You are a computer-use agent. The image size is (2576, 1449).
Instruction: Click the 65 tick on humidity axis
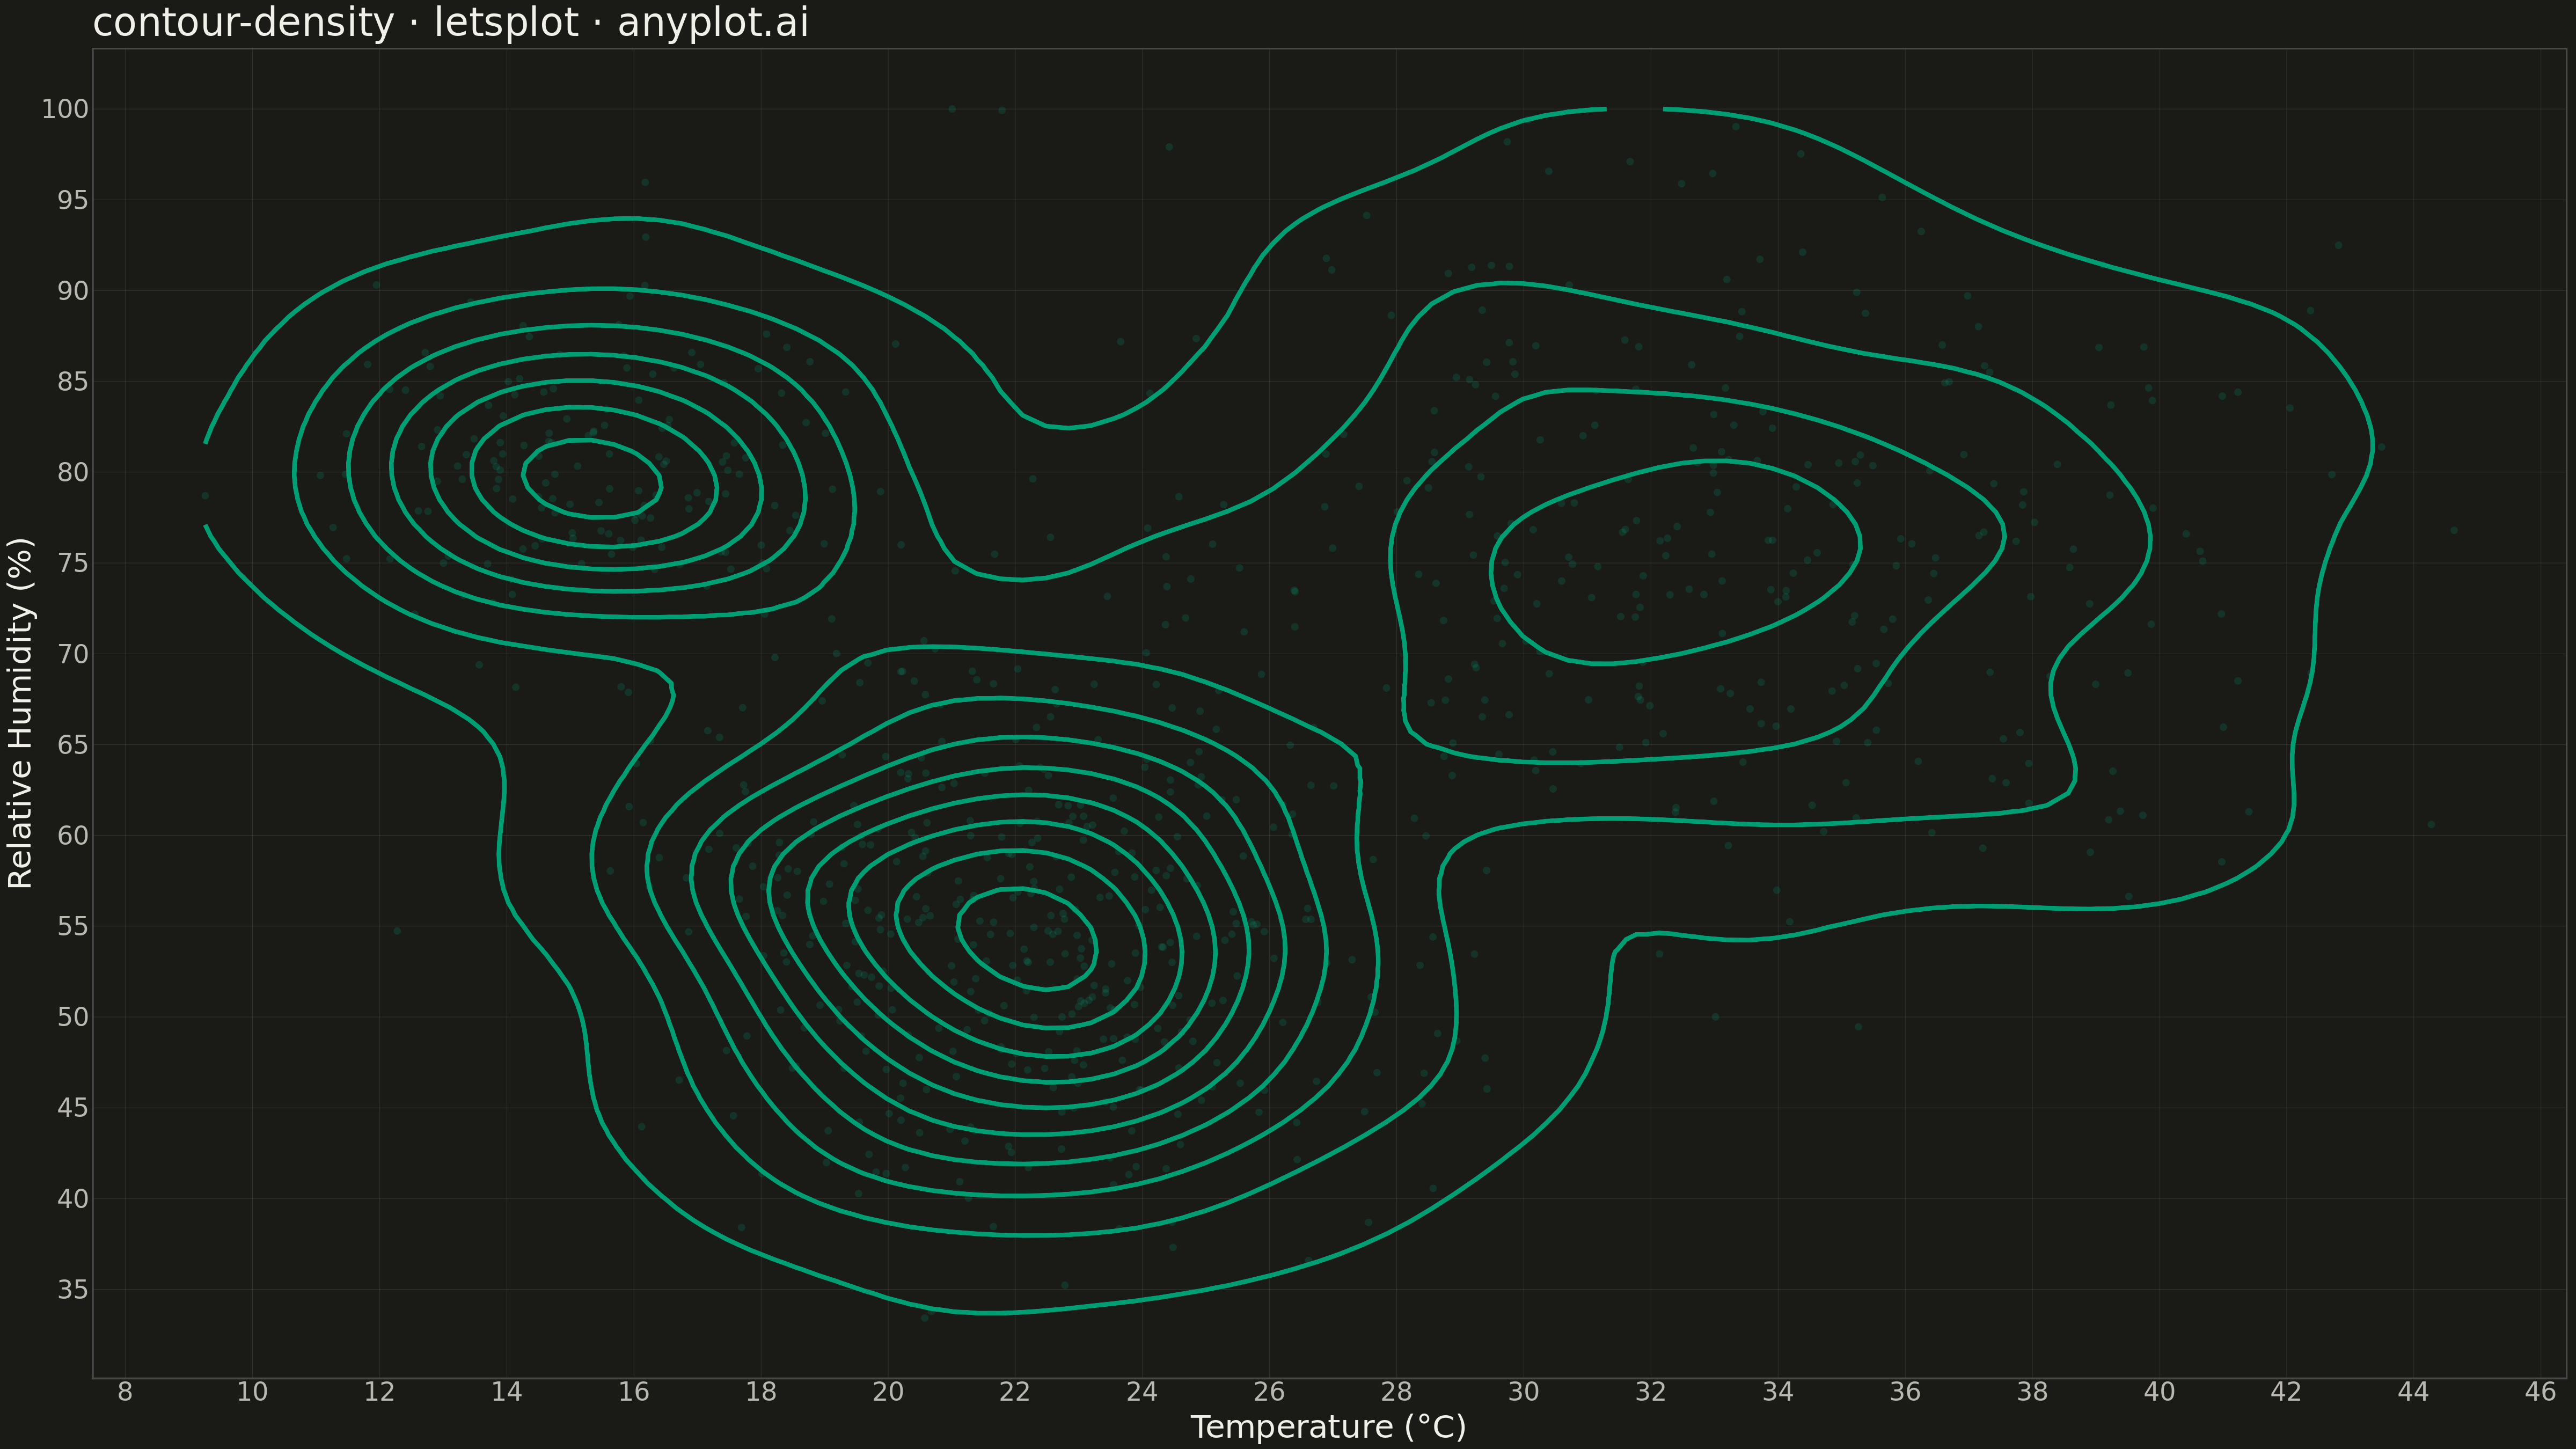pos(73,745)
